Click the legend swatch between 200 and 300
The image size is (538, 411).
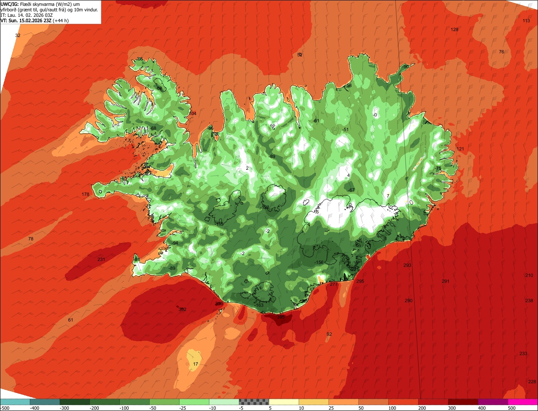433,402
